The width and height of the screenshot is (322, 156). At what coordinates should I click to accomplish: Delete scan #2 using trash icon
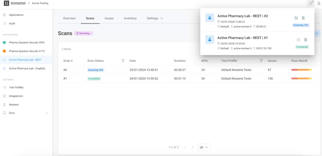click(x=303, y=18)
